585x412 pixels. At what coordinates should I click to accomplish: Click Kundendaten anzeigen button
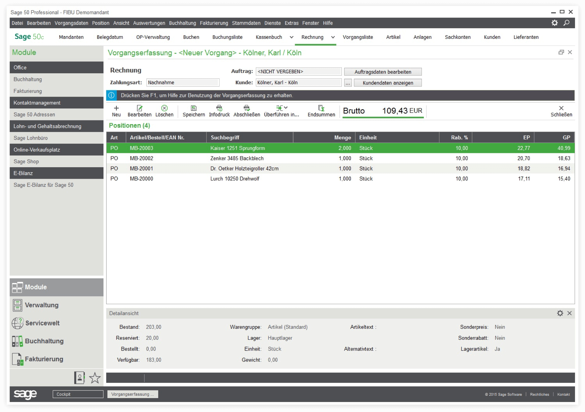[x=388, y=83]
